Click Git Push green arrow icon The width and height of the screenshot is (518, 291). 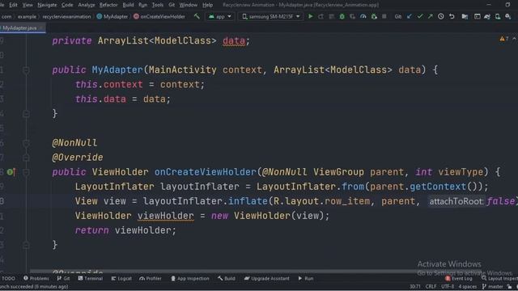[x=430, y=16]
